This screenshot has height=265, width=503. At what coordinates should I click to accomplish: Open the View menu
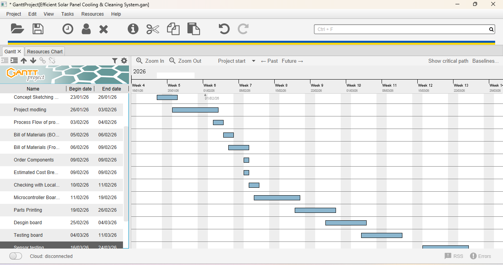tap(49, 14)
